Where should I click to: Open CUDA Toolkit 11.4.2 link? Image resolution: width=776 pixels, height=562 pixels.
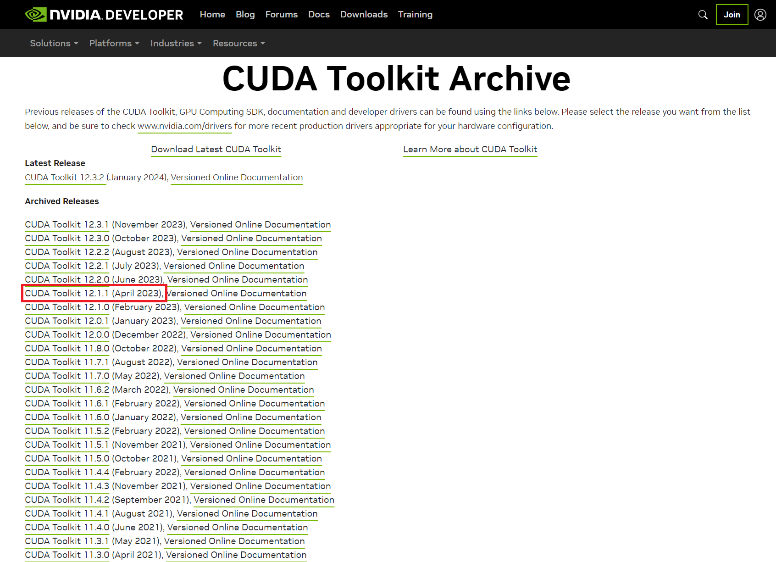[x=67, y=500]
